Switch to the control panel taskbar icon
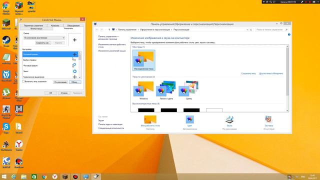The height and width of the screenshot is (180, 320). 85,176
